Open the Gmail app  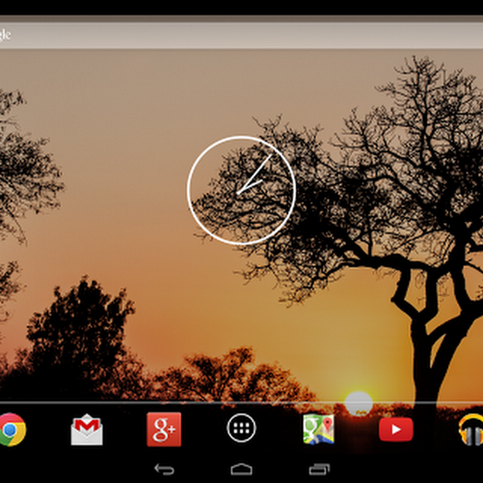tap(86, 429)
